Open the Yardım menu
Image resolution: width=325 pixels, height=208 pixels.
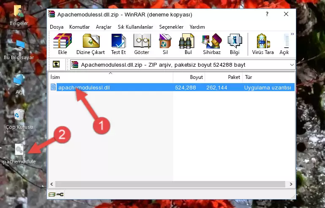coord(197,27)
